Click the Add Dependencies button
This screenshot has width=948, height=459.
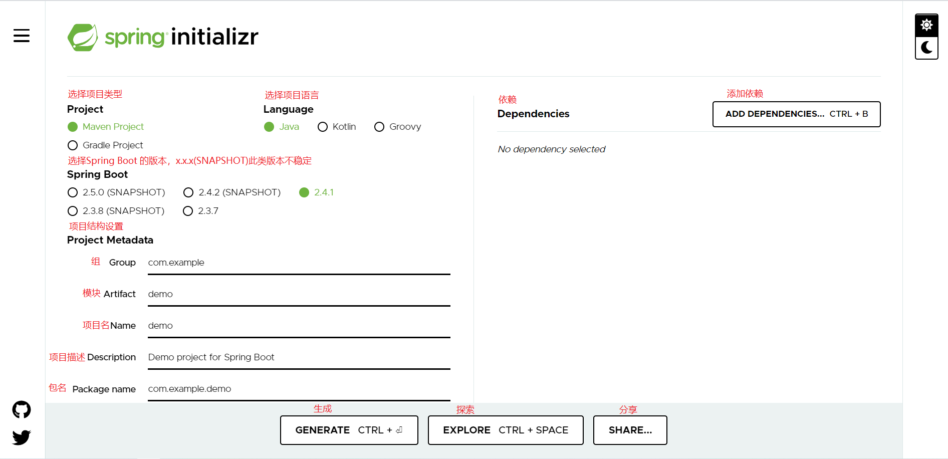pyautogui.click(x=796, y=114)
